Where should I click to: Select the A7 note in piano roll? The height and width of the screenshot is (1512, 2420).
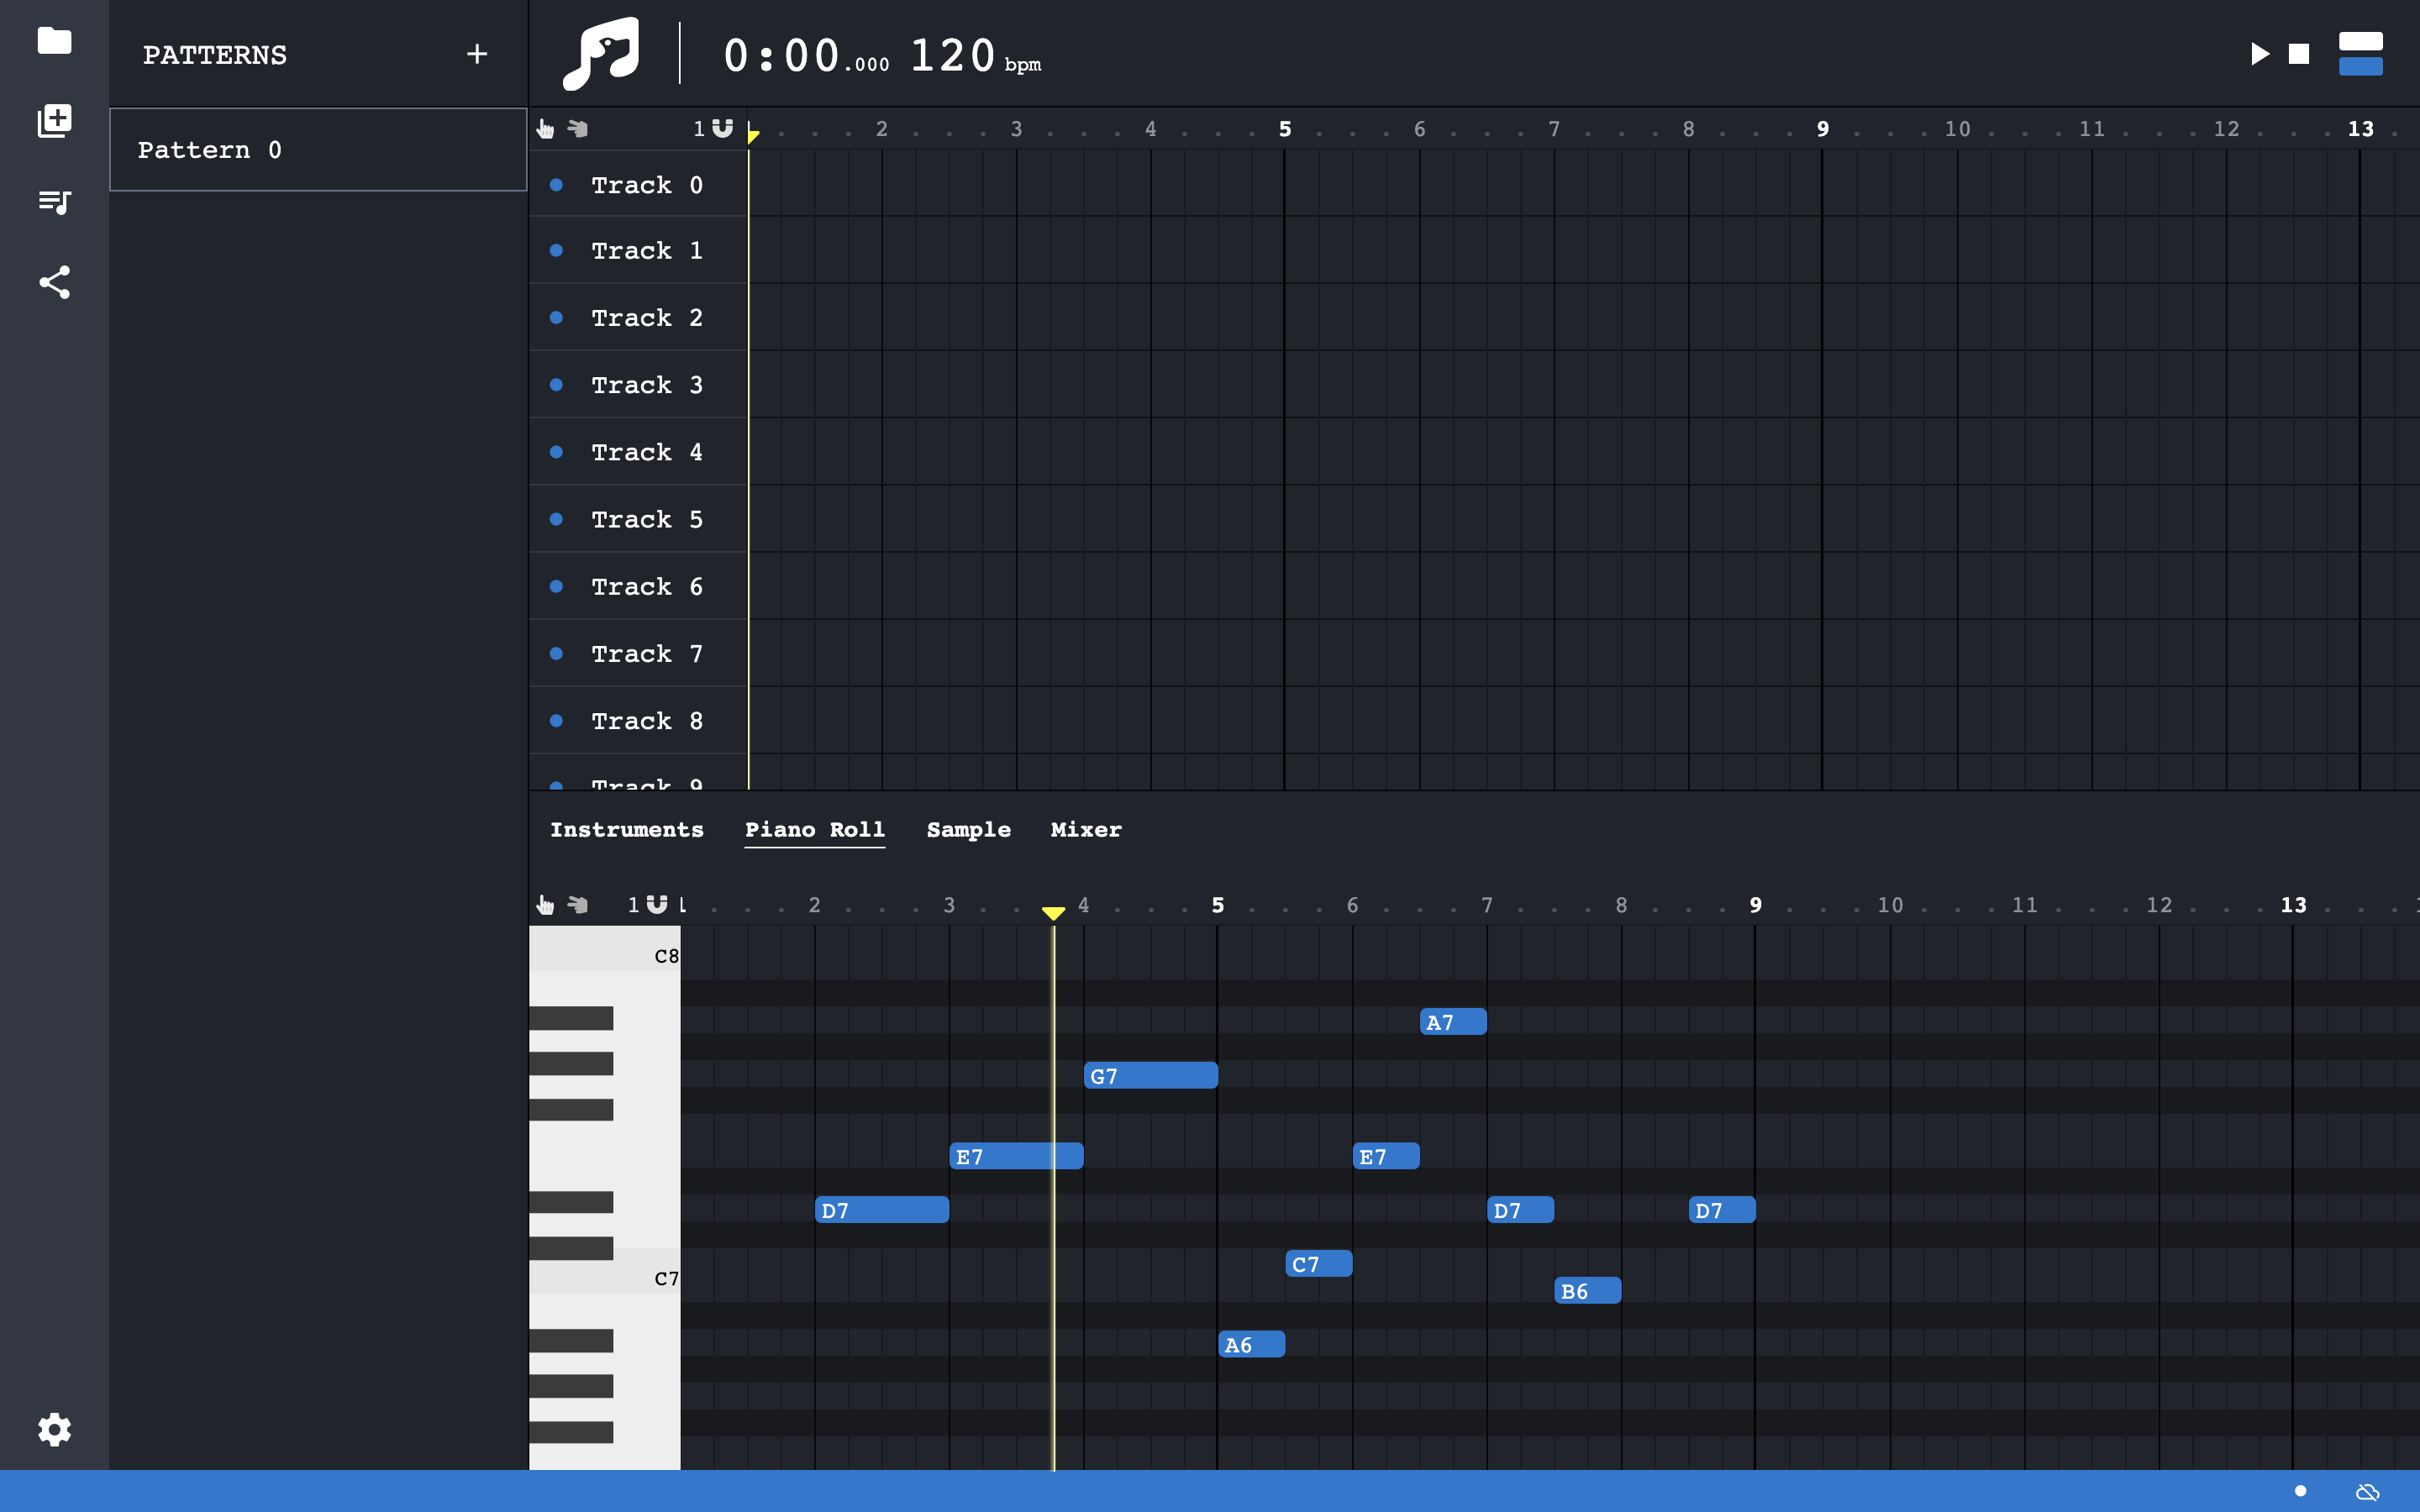click(1453, 1022)
